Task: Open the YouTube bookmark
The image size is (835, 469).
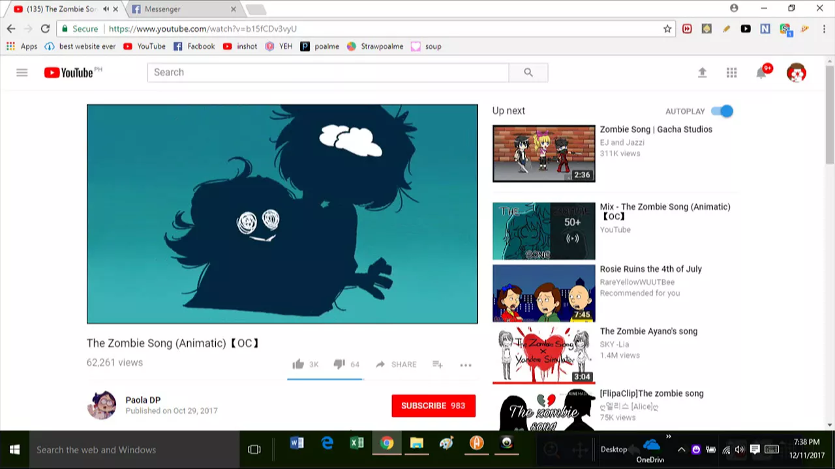Action: pos(144,46)
